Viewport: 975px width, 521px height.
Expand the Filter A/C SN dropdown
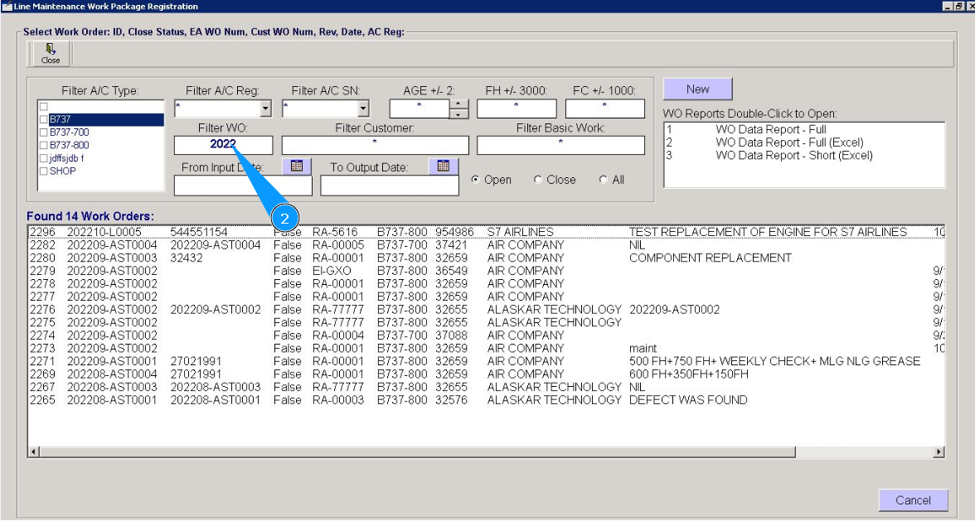pyautogui.click(x=363, y=109)
